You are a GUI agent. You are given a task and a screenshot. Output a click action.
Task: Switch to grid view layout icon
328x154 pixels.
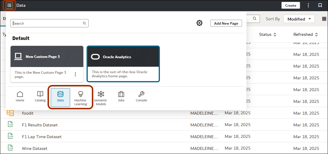(x=324, y=19)
